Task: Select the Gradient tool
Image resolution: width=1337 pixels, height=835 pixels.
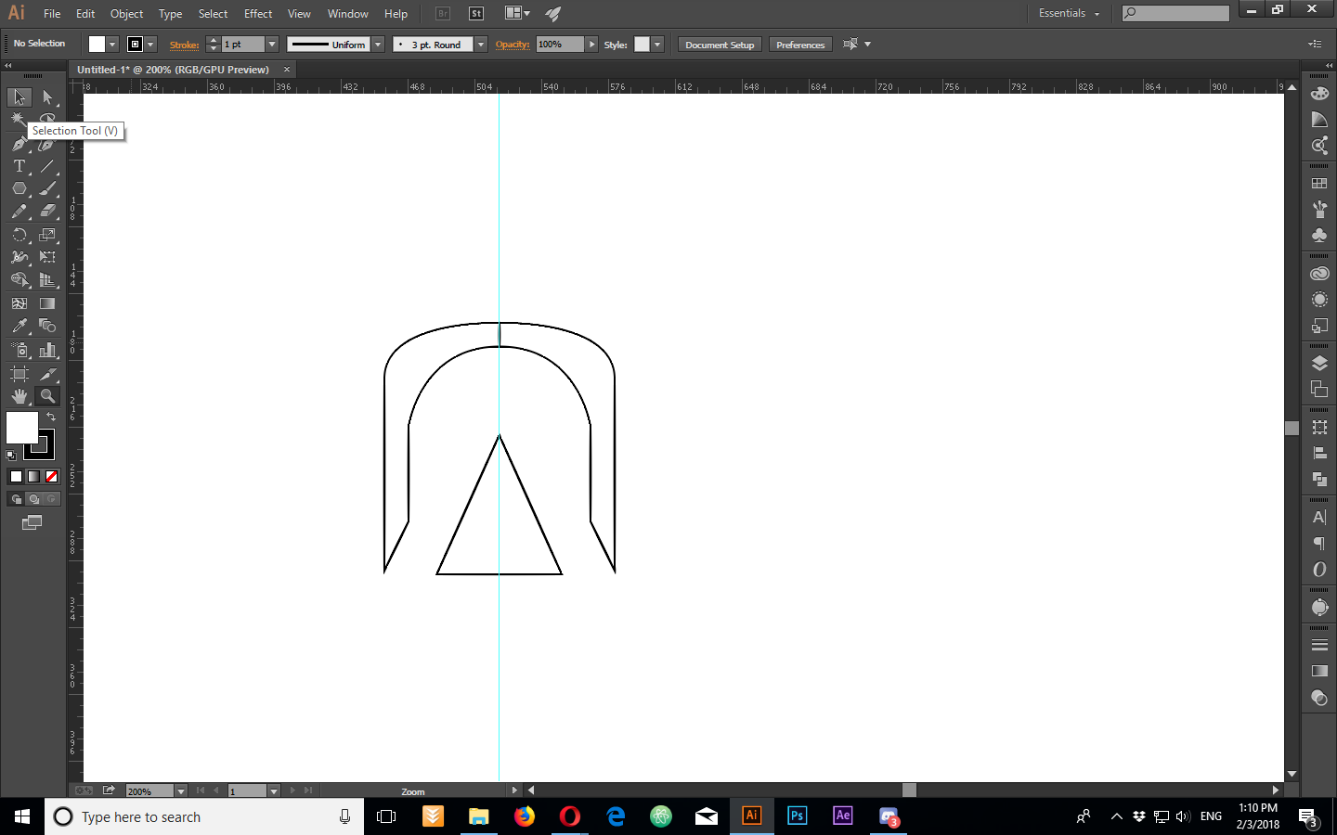Action: click(47, 303)
